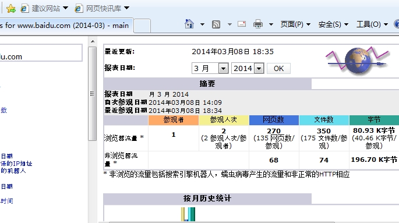Click the 文件数 cyan column header
This screenshot has width=399, height=223.
[324, 120]
